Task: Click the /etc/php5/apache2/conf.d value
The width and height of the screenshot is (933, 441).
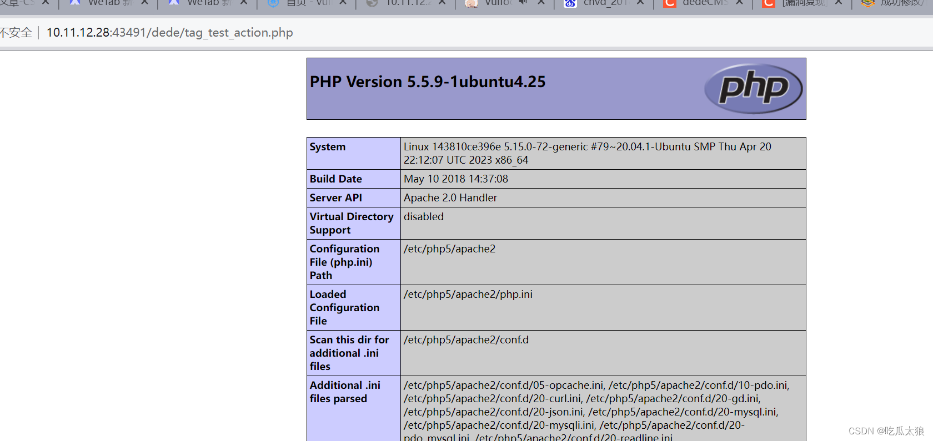Action: pos(466,340)
